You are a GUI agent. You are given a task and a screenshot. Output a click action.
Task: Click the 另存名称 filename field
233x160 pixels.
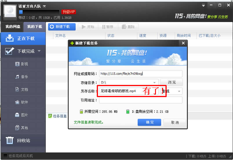tap(130, 91)
